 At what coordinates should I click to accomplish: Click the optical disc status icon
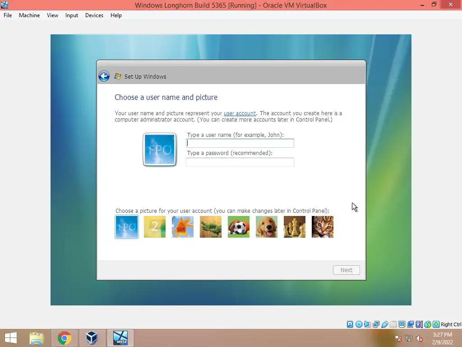click(x=359, y=324)
